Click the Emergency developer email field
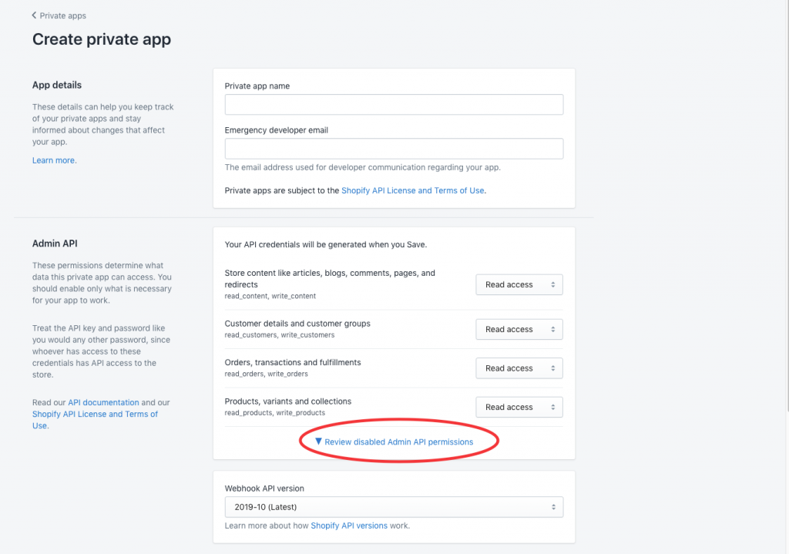The width and height of the screenshot is (789, 554). tap(394, 148)
